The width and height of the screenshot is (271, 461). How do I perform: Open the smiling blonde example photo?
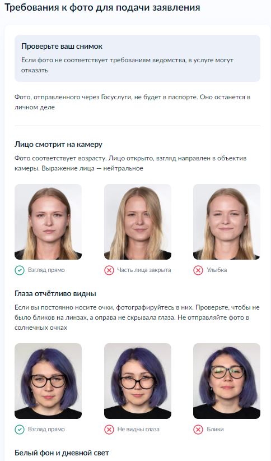coord(227,222)
